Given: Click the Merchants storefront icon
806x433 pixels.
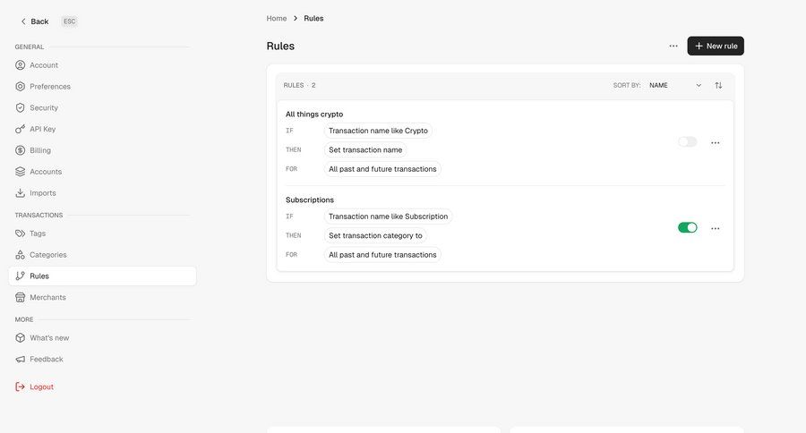Looking at the screenshot, I should point(20,297).
